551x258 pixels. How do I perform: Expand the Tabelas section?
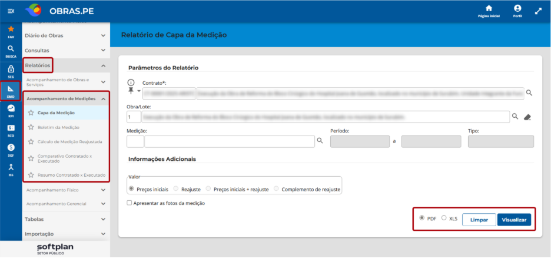point(66,219)
